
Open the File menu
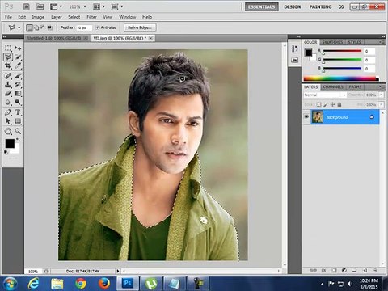click(8, 17)
